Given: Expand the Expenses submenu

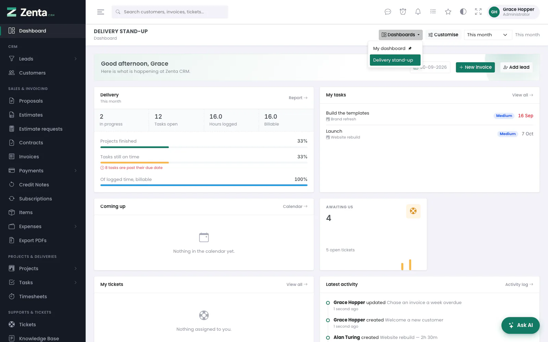Looking at the screenshot, I should [x=75, y=226].
